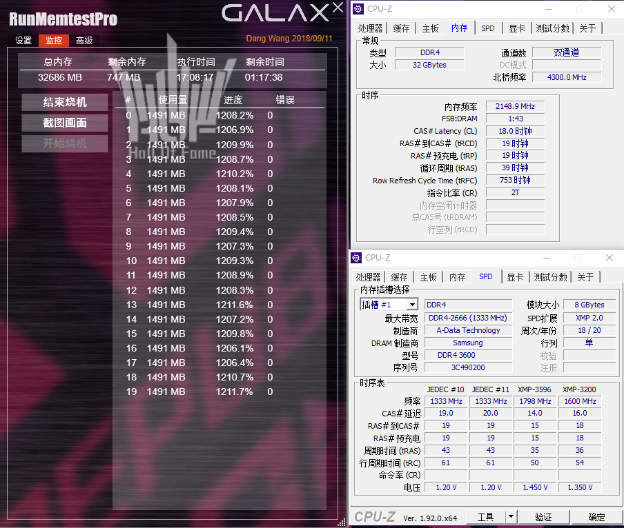Select the 监控 tab in RunMemtestPro
The height and width of the screenshot is (528, 624).
pyautogui.click(x=54, y=41)
